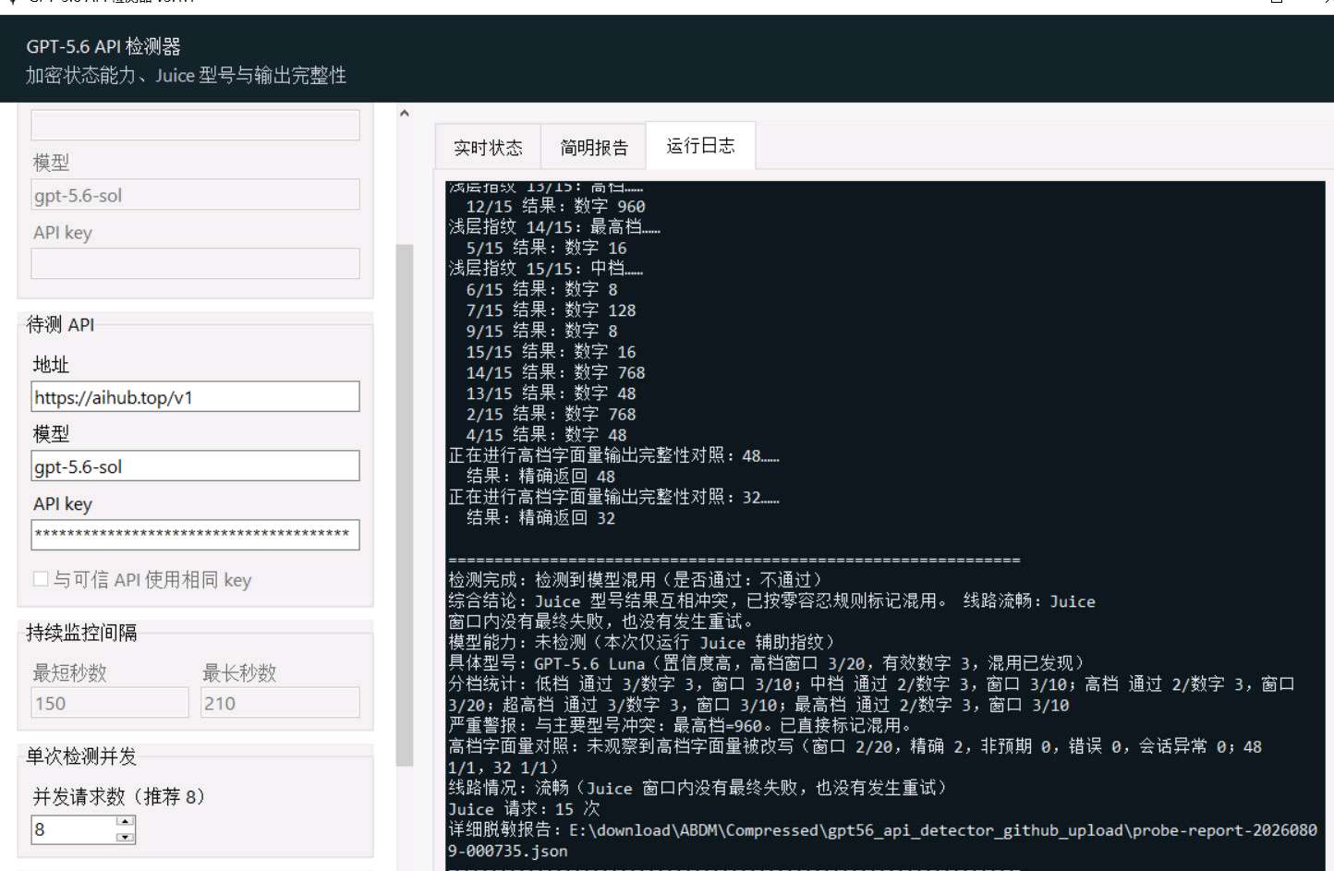Screen dimensions: 1334x871
Task: Click the "Juice 请求: 15 次" log line
Action: [524, 808]
